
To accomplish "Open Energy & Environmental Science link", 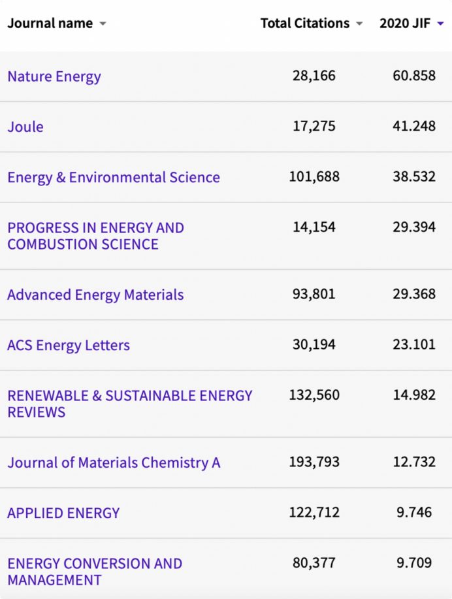I will tap(114, 177).
